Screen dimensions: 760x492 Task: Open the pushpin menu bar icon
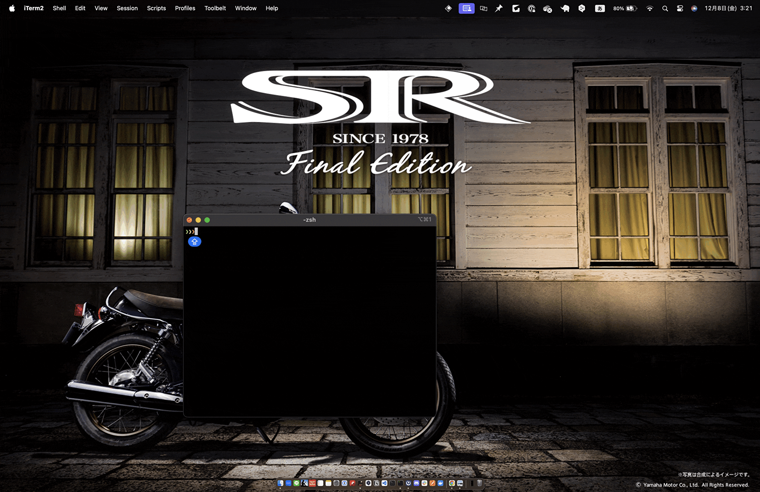click(499, 8)
